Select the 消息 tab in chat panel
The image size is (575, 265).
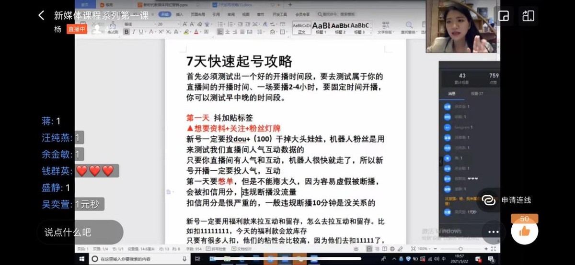click(451, 94)
